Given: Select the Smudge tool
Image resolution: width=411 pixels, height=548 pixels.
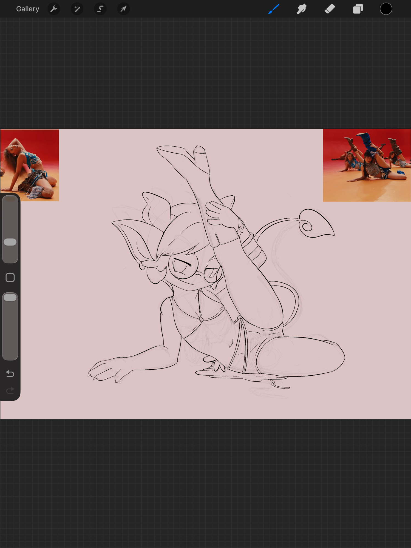Looking at the screenshot, I should click(302, 9).
